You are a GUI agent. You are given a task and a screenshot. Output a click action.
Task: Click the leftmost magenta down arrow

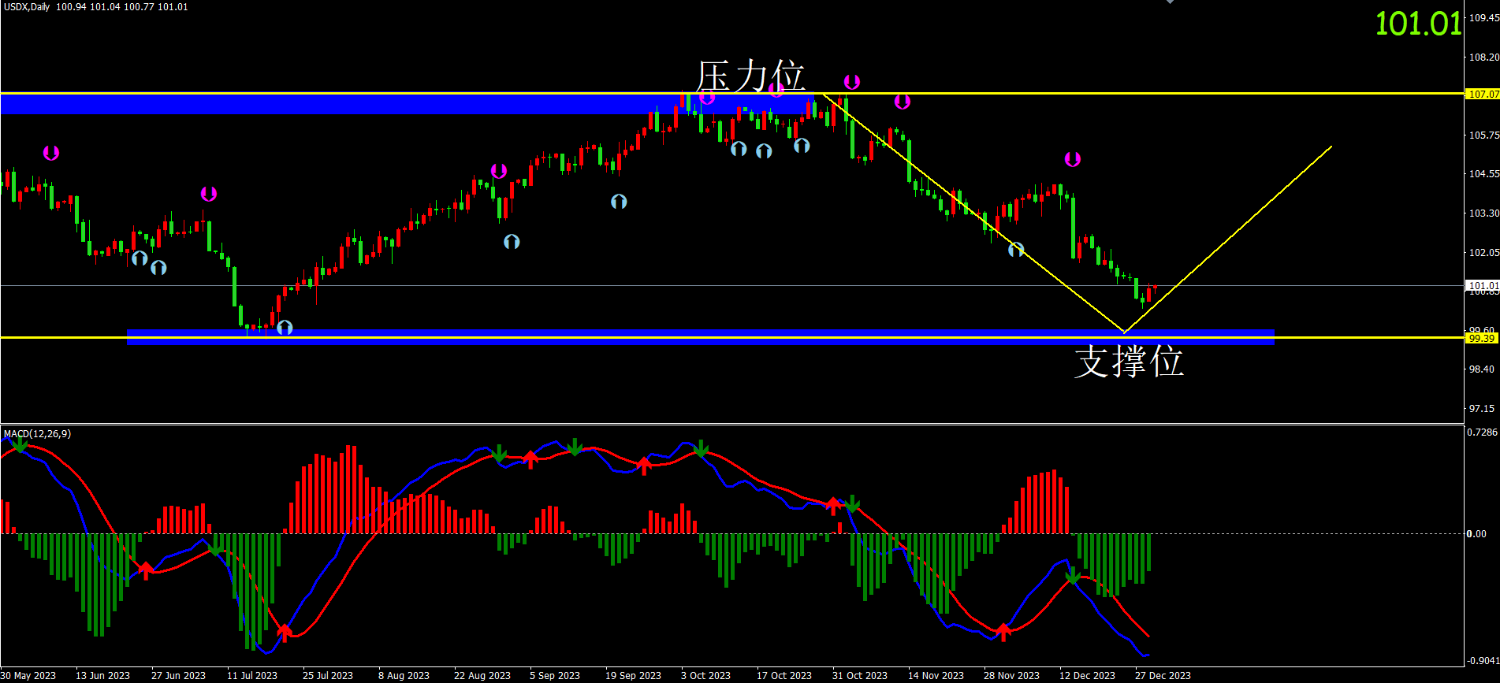coord(51,153)
